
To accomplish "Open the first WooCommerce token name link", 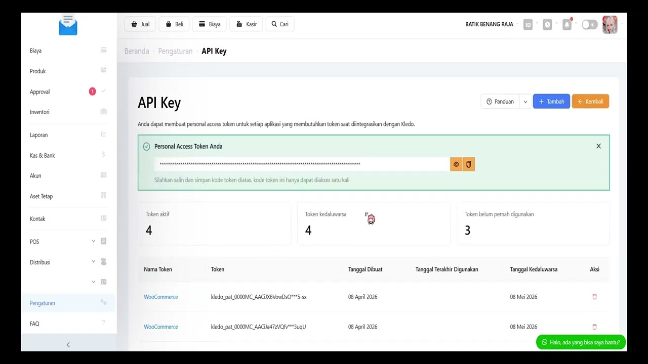I will 161,297.
